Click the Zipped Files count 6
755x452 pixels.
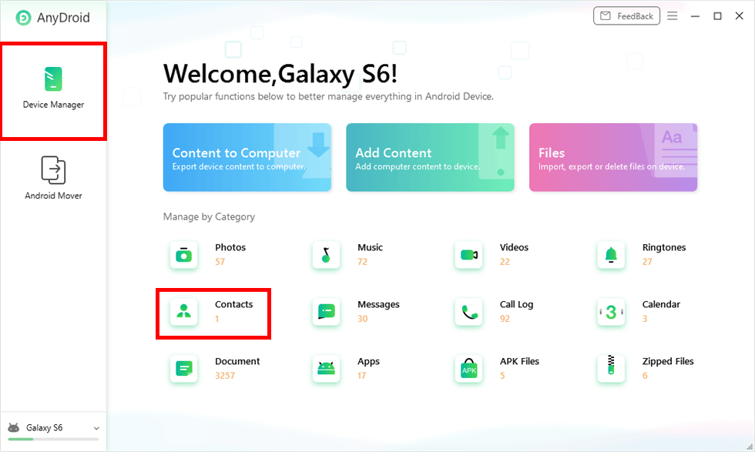[x=645, y=376]
